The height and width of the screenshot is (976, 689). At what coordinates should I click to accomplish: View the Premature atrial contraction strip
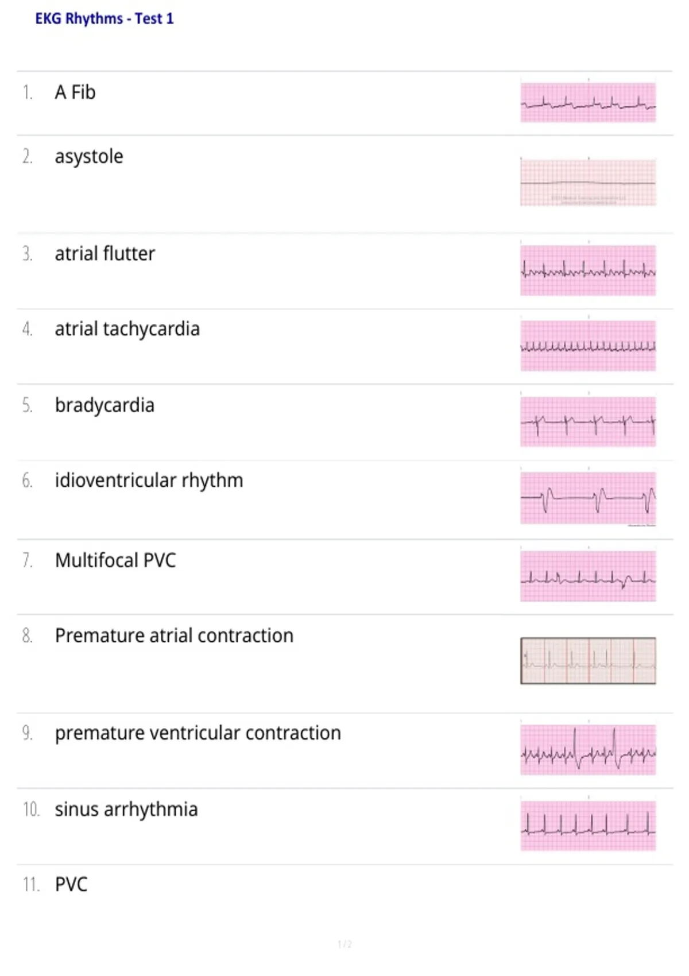pyautogui.click(x=588, y=661)
